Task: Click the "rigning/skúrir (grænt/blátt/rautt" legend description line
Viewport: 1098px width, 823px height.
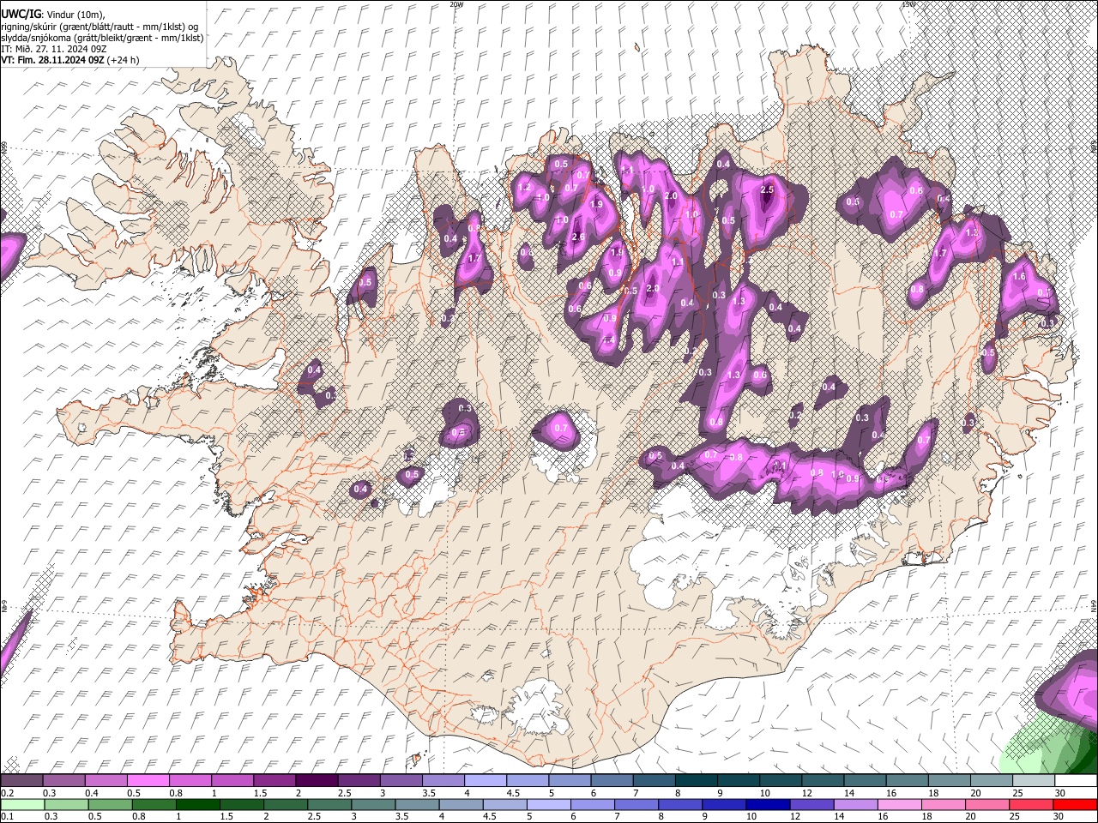Action: (99, 27)
